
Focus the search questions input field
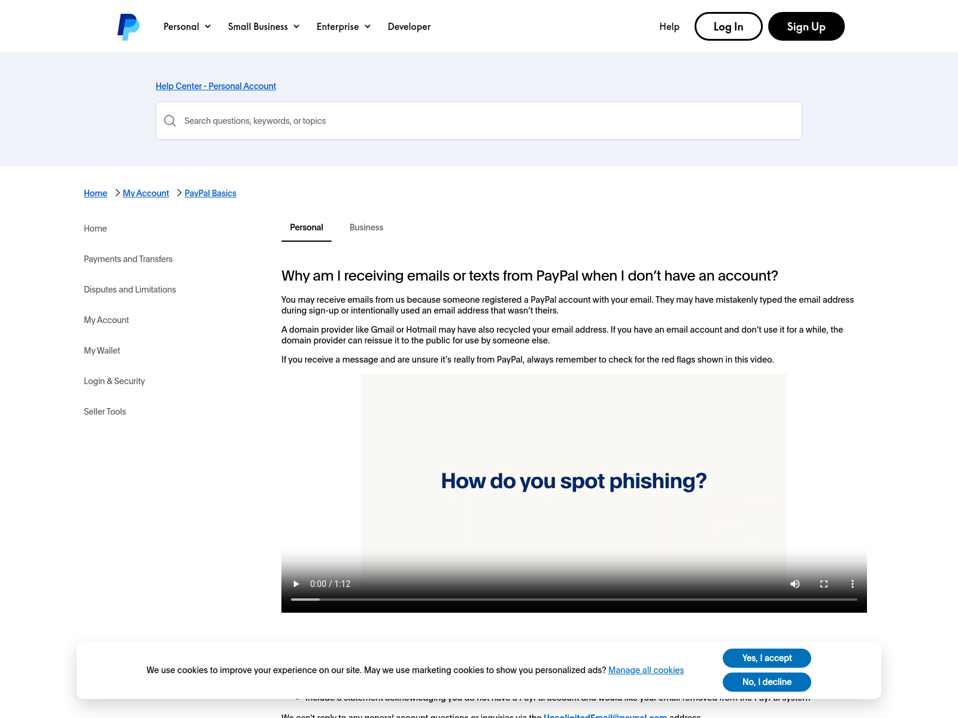pos(479,121)
